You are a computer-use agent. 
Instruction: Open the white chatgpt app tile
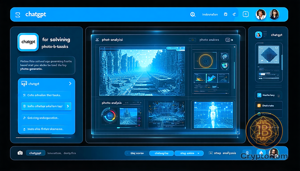28,42
